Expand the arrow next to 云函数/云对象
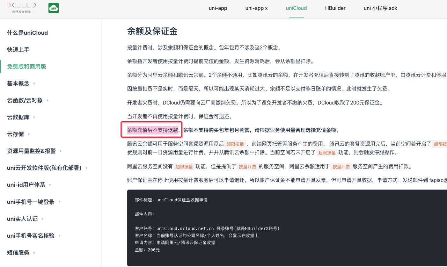 [x=48, y=100]
